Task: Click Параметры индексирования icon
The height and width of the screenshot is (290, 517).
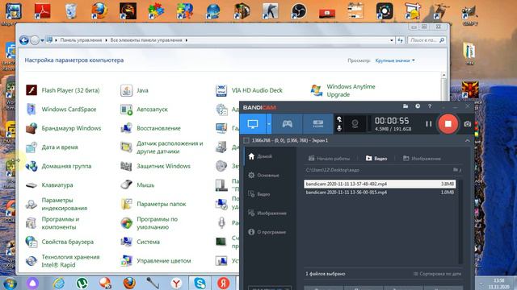Action: 32,204
